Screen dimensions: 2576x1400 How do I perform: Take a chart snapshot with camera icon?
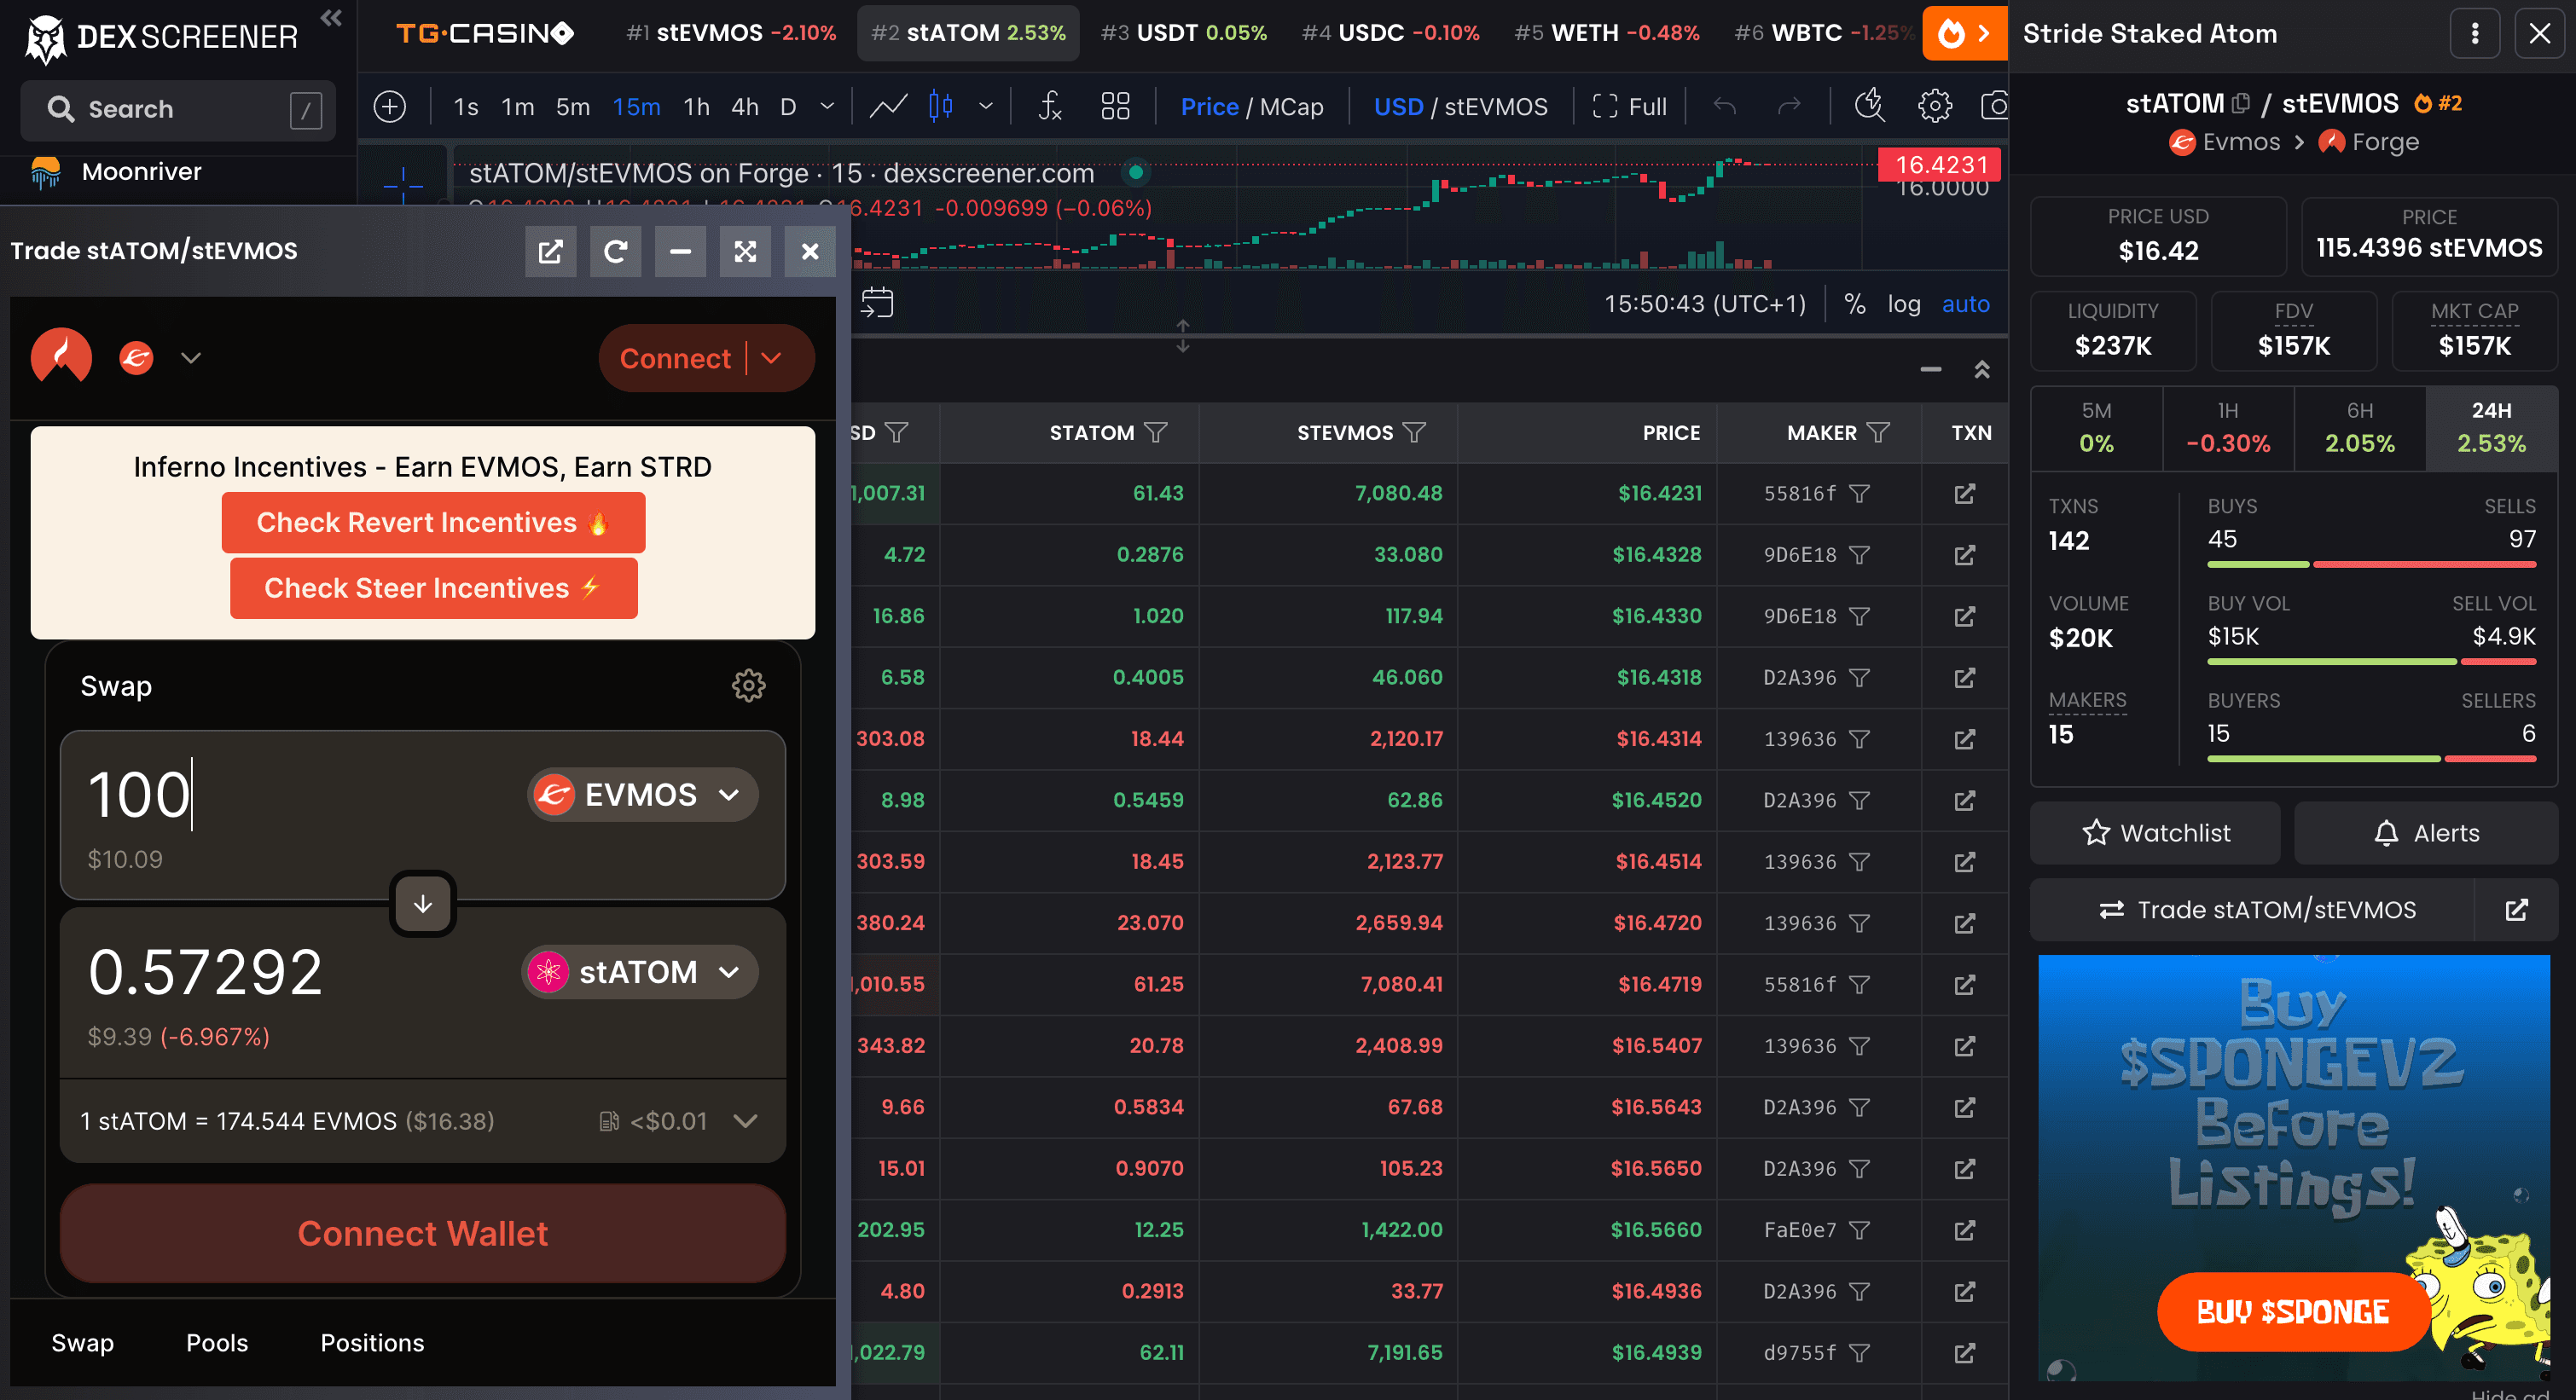coord(1994,106)
